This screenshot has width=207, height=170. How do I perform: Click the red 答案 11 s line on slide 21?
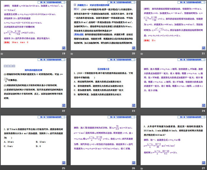pyautogui.click(x=150, y=40)
